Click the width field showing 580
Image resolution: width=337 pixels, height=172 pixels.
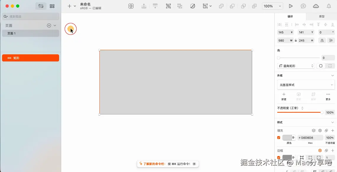286,40
